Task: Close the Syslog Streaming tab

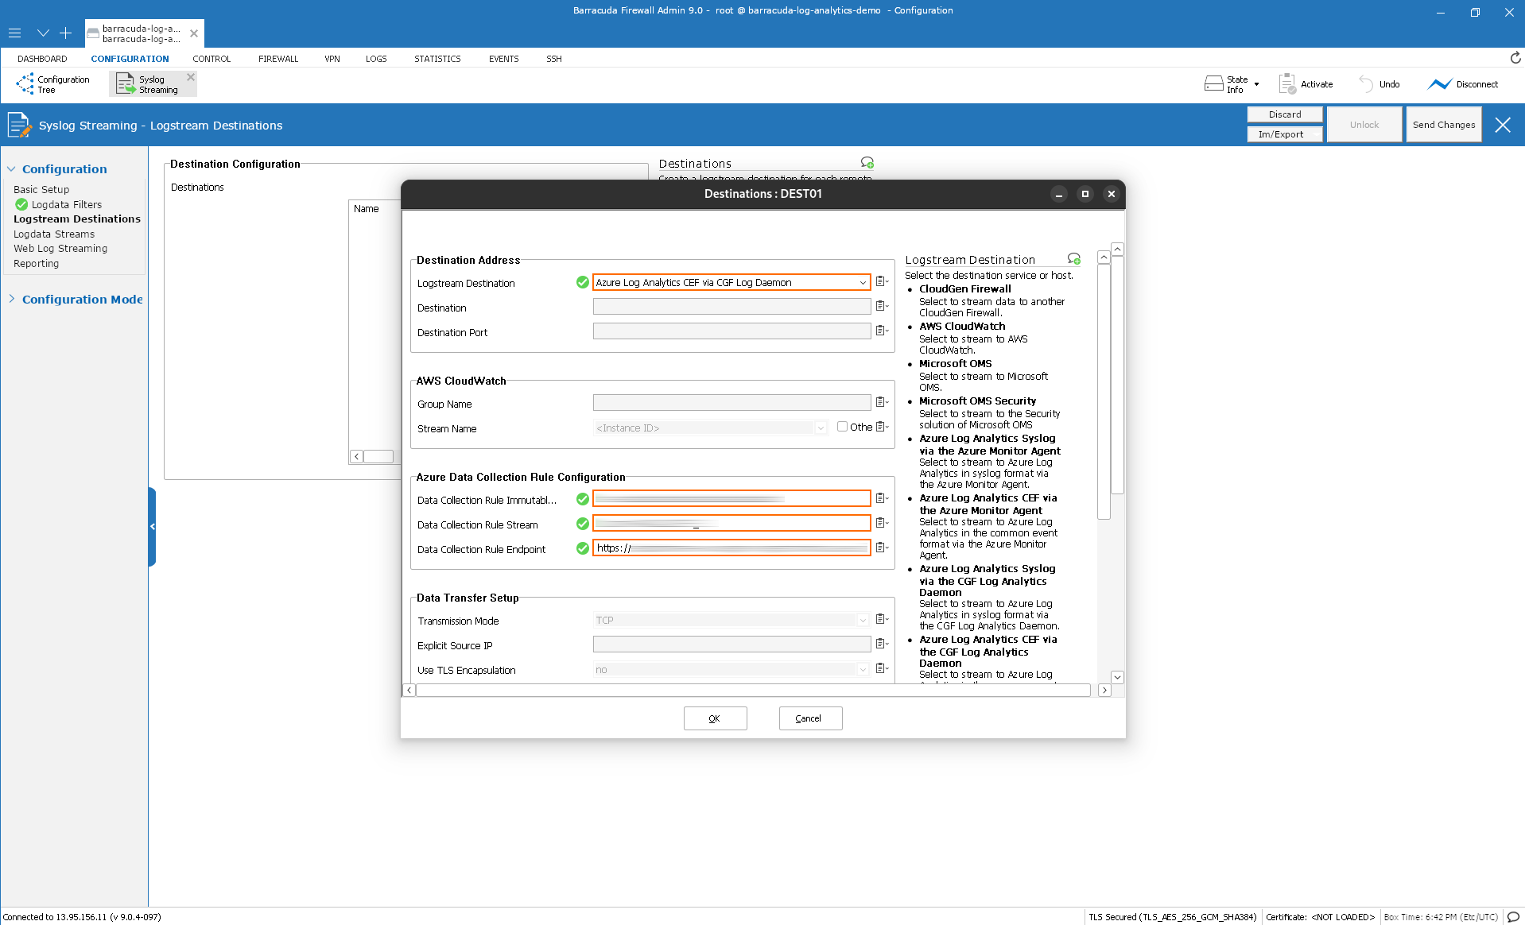Action: coord(191,77)
